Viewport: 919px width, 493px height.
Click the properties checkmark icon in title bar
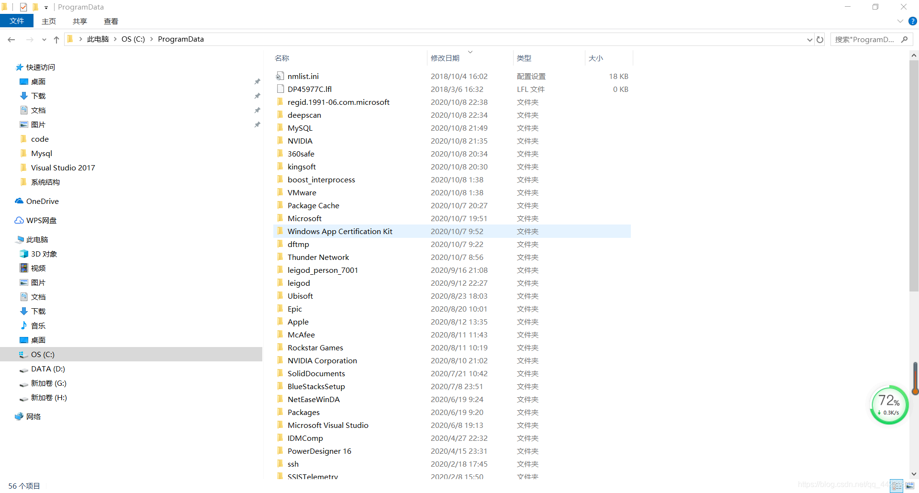pos(23,7)
